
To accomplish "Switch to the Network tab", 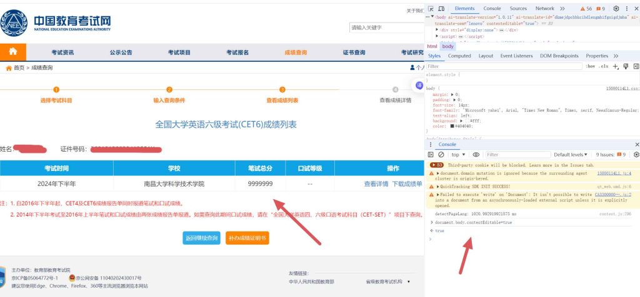I will click(544, 8).
